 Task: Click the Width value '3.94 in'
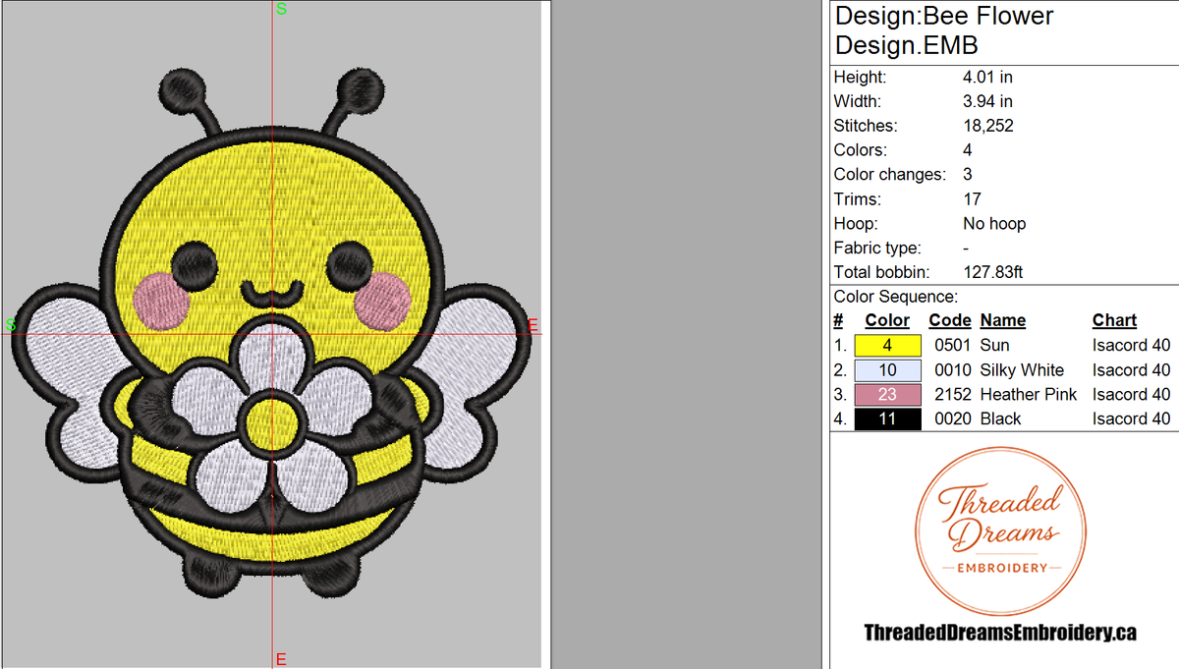(987, 101)
